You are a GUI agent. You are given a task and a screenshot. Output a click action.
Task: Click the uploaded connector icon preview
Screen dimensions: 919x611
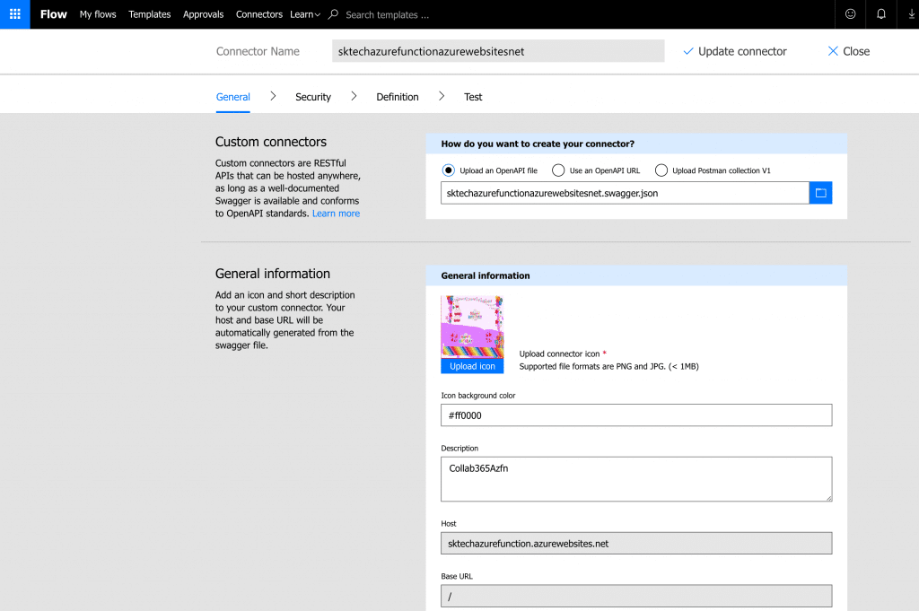point(471,325)
